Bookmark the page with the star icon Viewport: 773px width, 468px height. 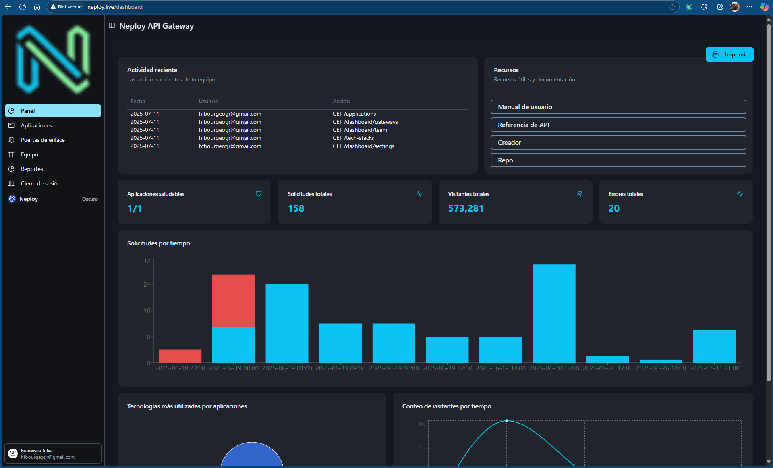pos(672,7)
